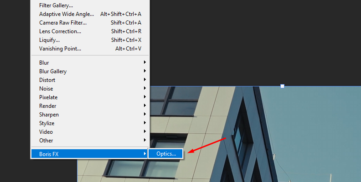Open the Video filter submenu
Viewport: 361px width, 182px height.
(90, 132)
